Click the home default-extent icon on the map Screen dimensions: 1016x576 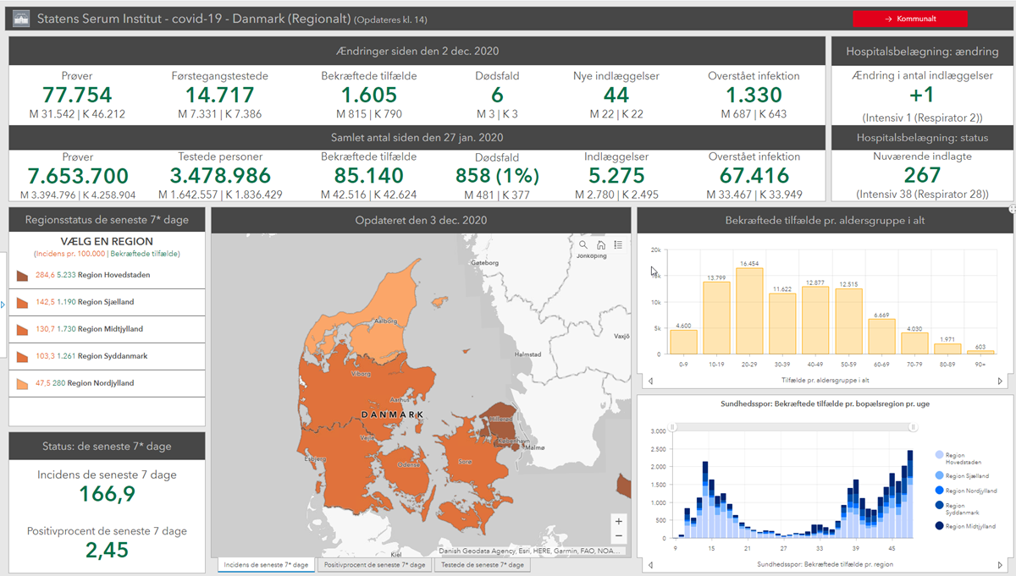[x=600, y=244]
